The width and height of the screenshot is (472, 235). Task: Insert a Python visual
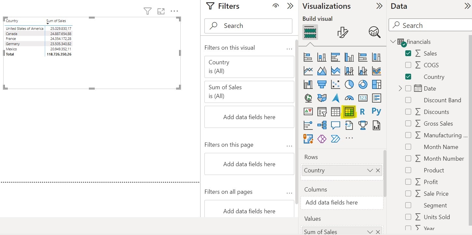tap(376, 111)
